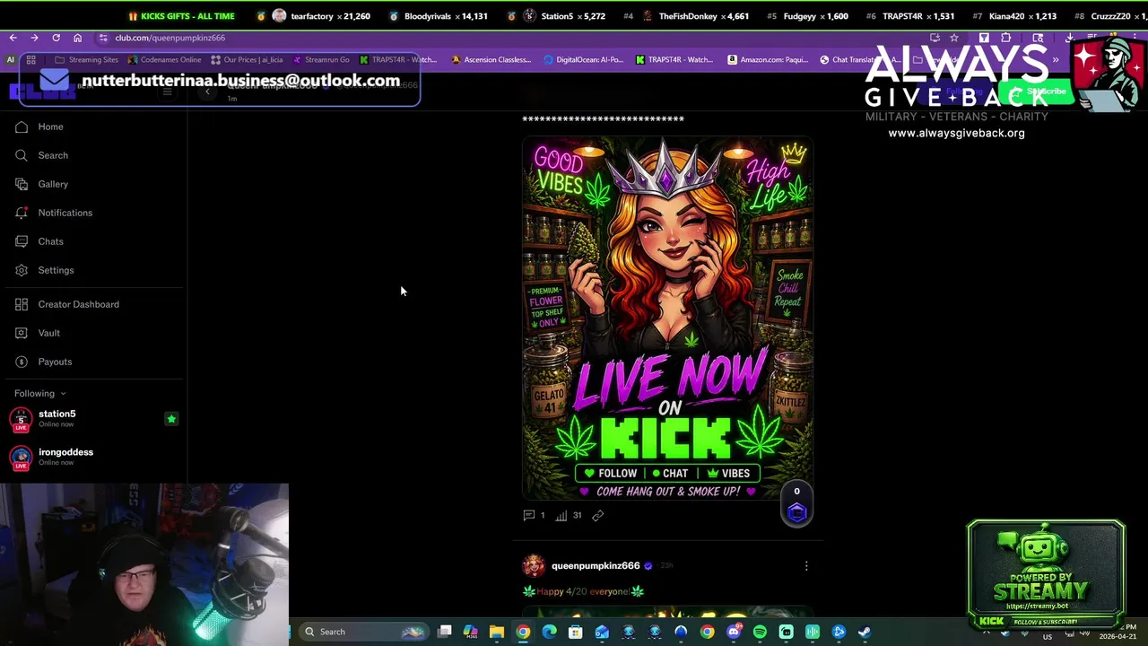This screenshot has height=646, width=1148.
Task: Reload the page in browser
Action: tap(56, 38)
